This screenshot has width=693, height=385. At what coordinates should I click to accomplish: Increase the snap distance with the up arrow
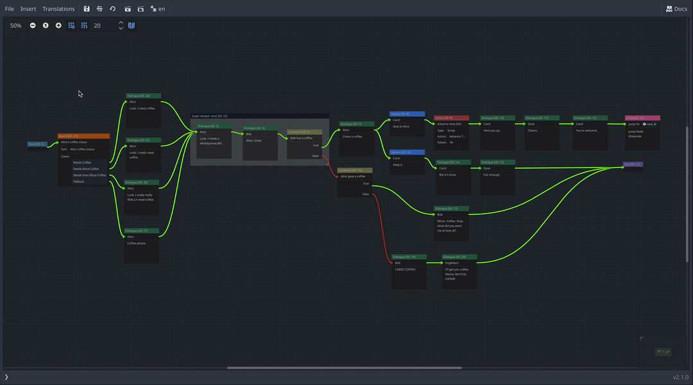click(x=121, y=23)
